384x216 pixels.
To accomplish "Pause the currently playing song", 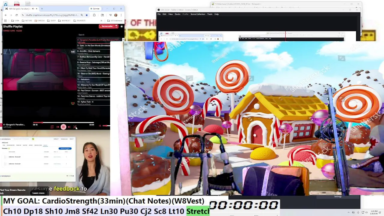I will [63, 127].
